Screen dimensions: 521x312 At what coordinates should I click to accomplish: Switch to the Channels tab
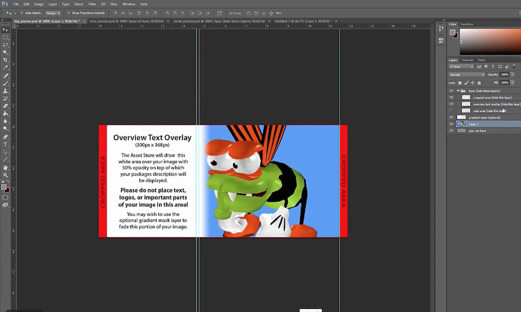(467, 59)
